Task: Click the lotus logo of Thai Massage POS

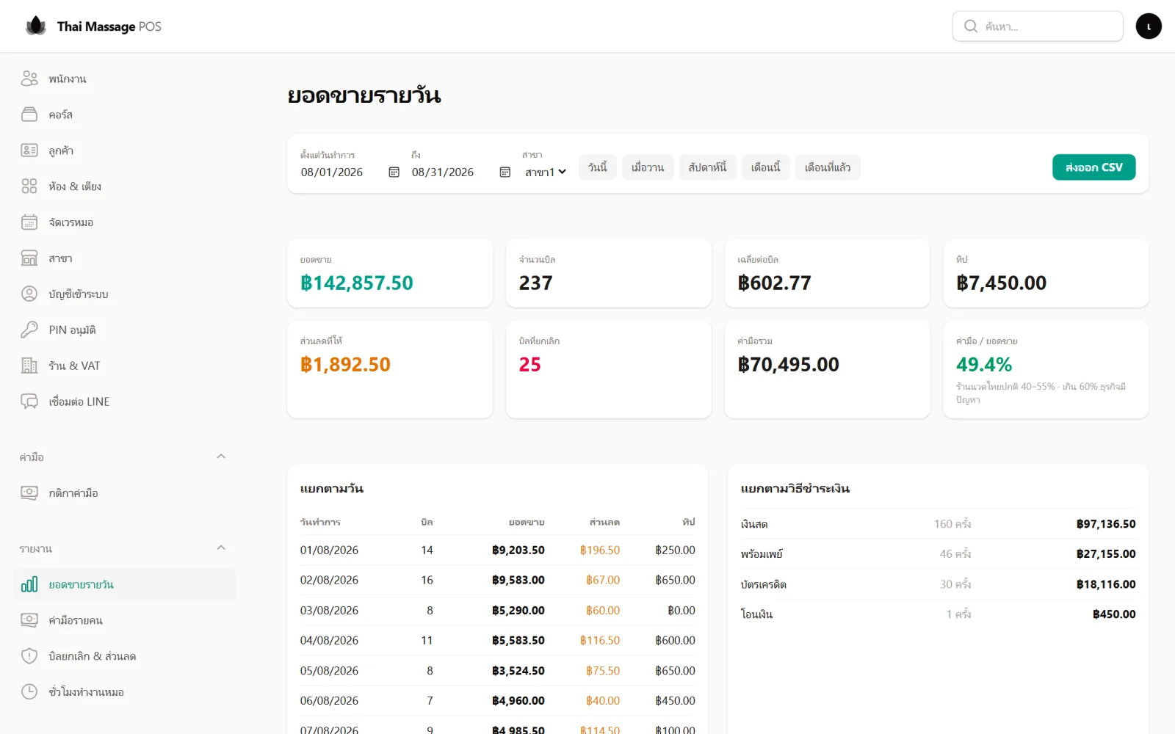Action: click(36, 26)
